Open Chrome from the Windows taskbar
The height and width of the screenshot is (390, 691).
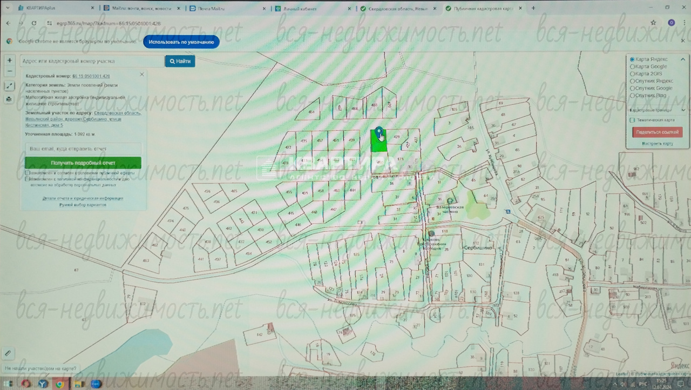(60, 384)
